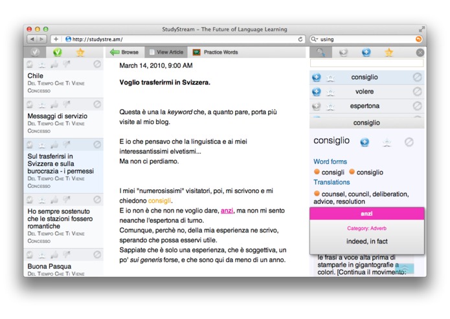
Task: Toggle blue plus on volere row
Action: click(317, 92)
